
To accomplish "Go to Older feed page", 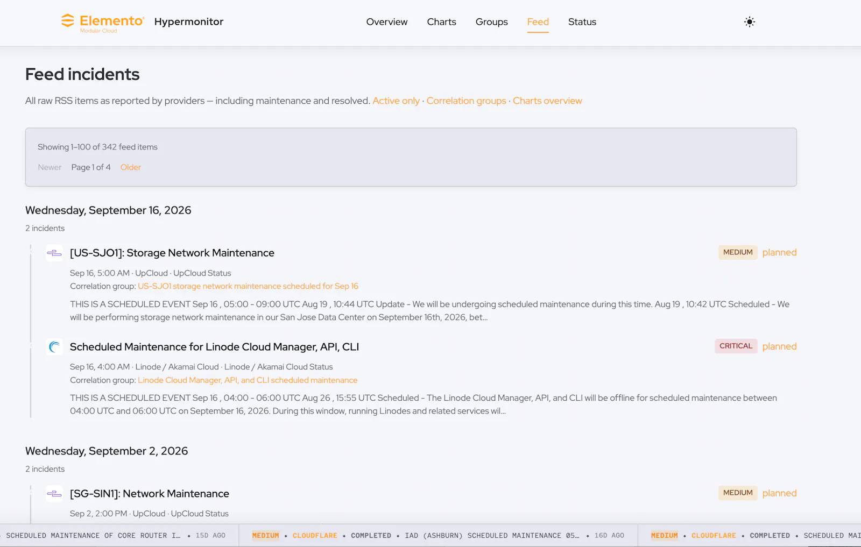I will (x=131, y=167).
